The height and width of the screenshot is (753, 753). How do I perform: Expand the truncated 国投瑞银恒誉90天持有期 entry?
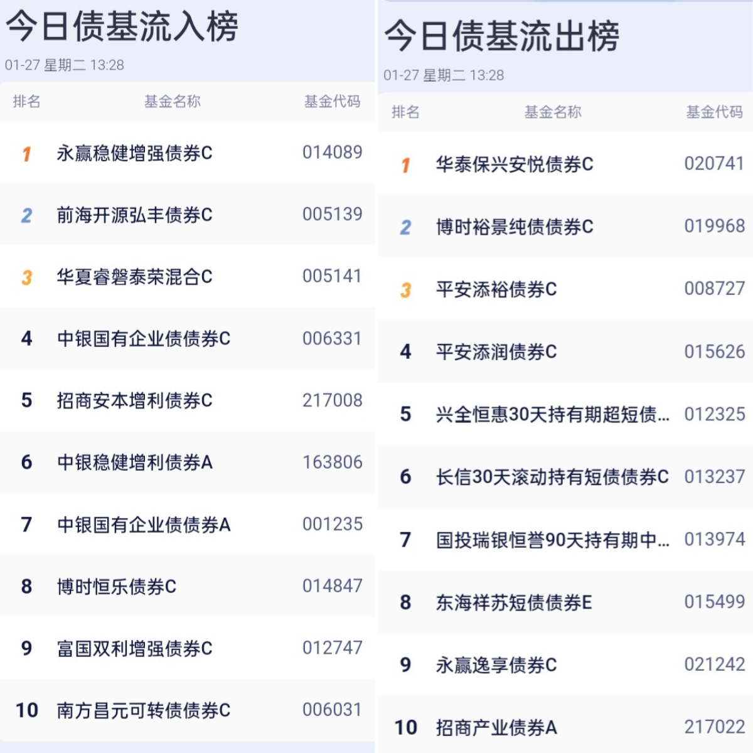[x=552, y=540]
